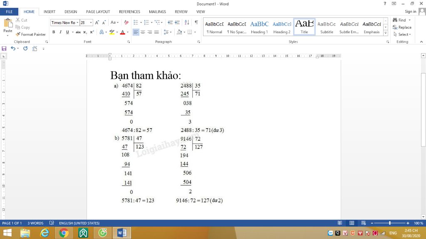
Task: Open Change Case Aa dropdown
Action: pyautogui.click(x=114, y=22)
